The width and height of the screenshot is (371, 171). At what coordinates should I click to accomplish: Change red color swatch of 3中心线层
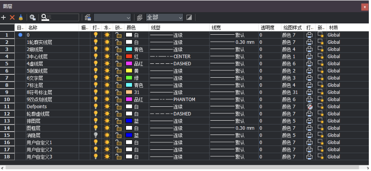coord(129,56)
